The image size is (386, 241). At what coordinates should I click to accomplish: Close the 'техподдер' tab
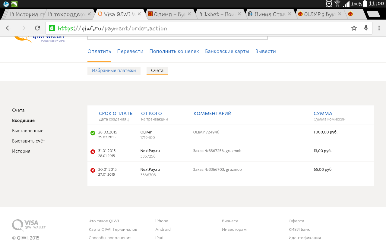(x=89, y=14)
